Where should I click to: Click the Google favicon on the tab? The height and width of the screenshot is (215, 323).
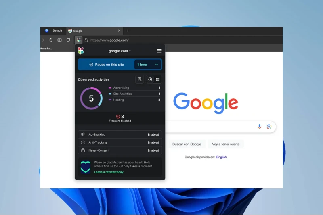coord(70,31)
